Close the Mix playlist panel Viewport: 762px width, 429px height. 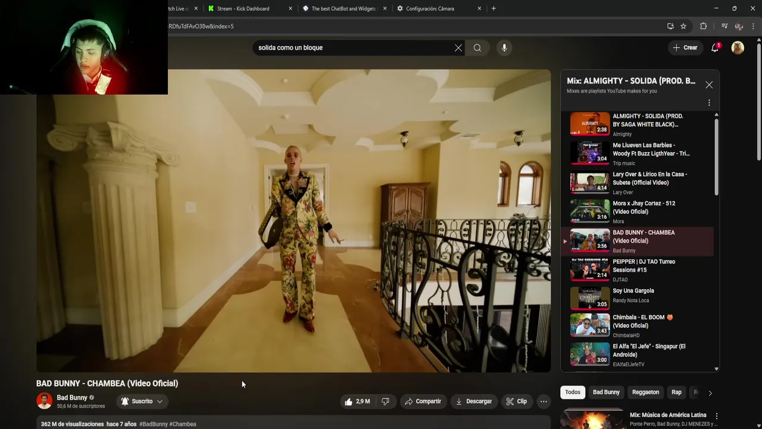(709, 85)
